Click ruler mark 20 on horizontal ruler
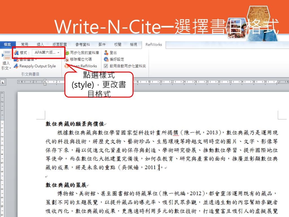Viewport: 289px width, 217px height. [161, 82]
